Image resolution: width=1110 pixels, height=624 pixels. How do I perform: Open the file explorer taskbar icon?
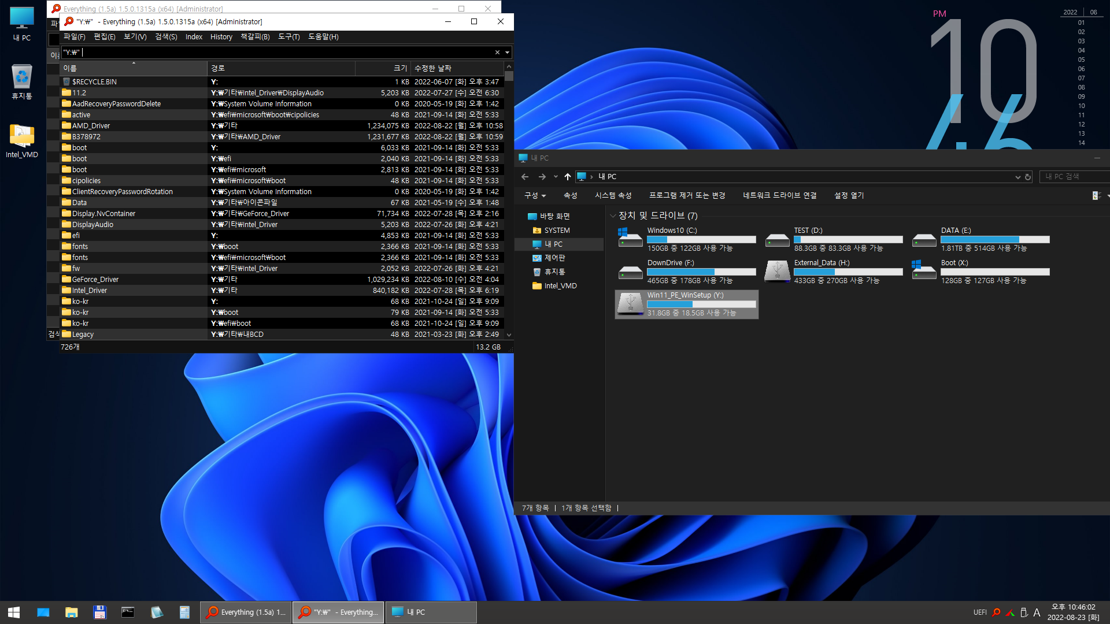pyautogui.click(x=72, y=612)
